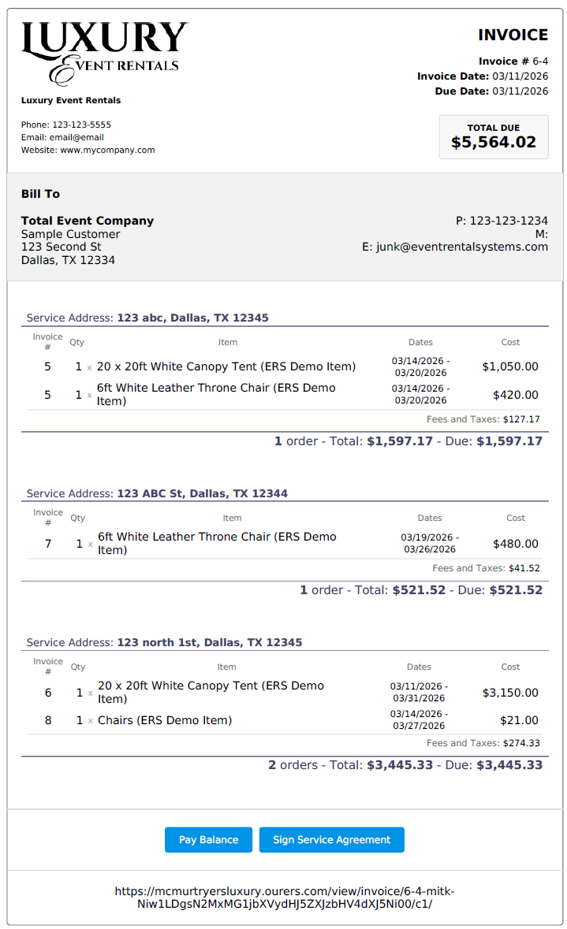567x929 pixels.
Task: Click the service address 123 abc, Dallas
Action: click(x=192, y=318)
